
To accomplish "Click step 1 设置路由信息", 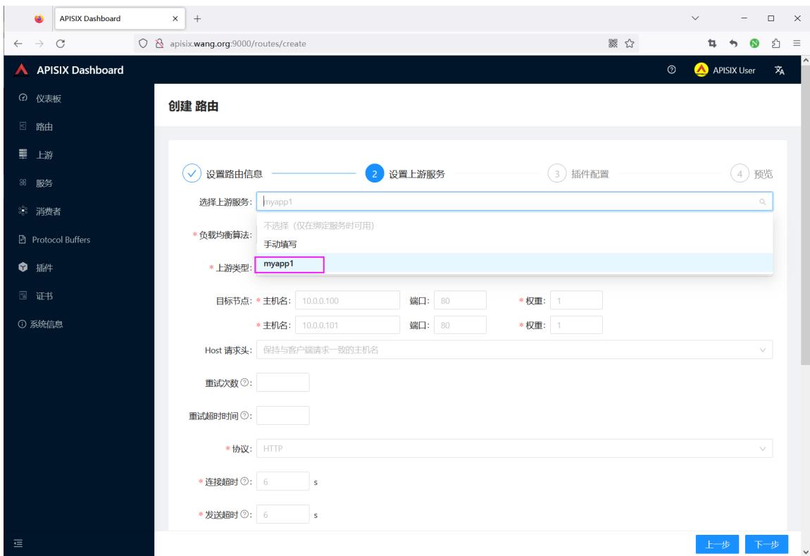I will (x=223, y=173).
